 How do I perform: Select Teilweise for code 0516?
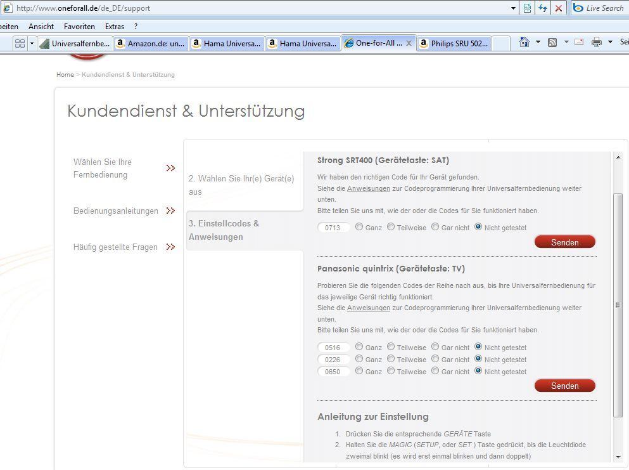pyautogui.click(x=391, y=346)
